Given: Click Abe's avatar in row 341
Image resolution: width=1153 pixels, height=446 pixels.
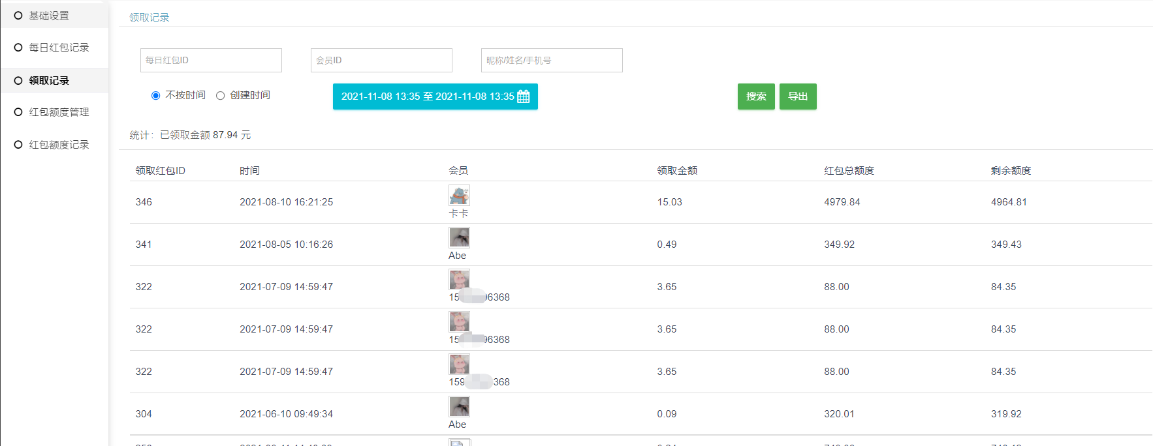Looking at the screenshot, I should tap(459, 237).
